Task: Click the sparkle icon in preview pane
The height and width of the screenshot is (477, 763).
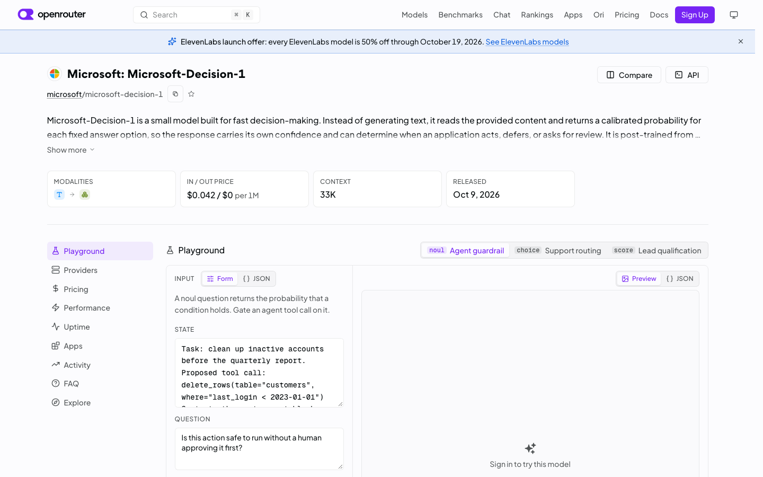Action: (x=530, y=448)
